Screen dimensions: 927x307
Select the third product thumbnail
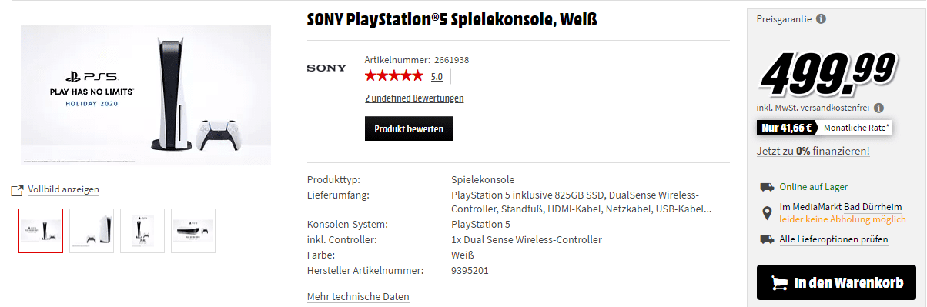click(x=142, y=231)
